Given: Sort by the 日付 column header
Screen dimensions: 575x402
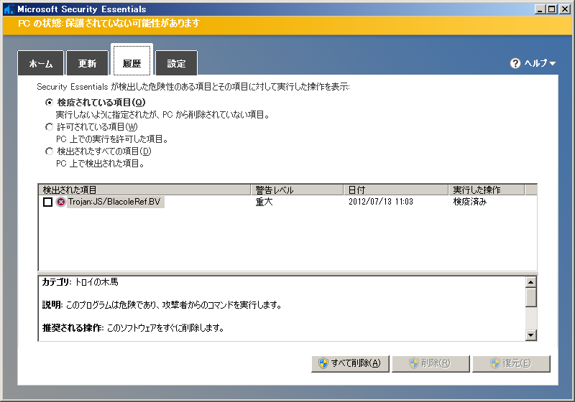Looking at the screenshot, I should [x=395, y=190].
